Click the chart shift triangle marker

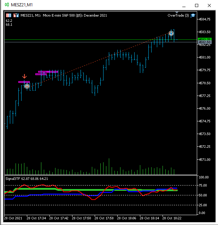pos(177,12)
